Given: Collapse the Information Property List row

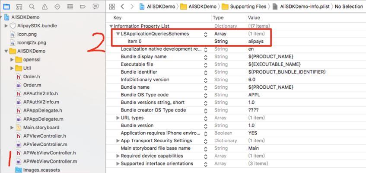Looking at the screenshot, I should (x=111, y=26).
